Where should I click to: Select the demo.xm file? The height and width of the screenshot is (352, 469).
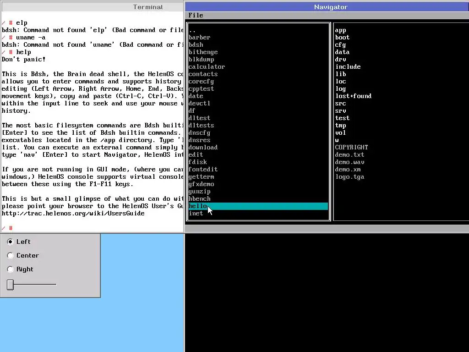(x=348, y=170)
